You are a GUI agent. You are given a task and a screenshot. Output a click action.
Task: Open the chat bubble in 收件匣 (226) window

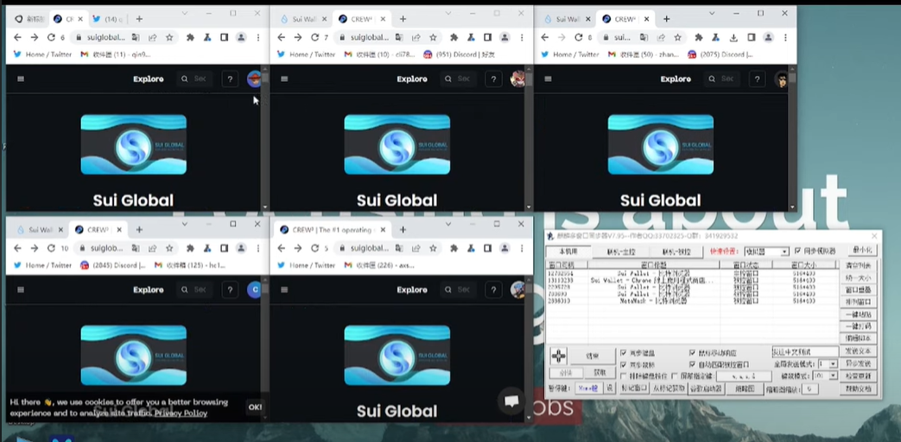511,401
